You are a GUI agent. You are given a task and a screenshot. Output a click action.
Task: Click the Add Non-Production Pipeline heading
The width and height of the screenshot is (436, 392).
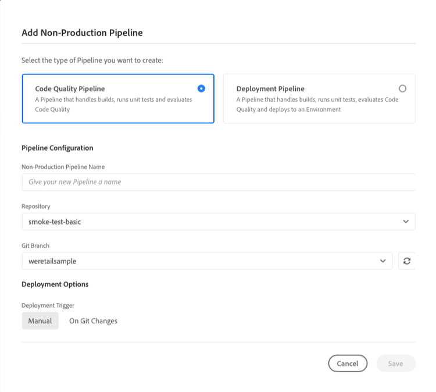pyautogui.click(x=82, y=33)
